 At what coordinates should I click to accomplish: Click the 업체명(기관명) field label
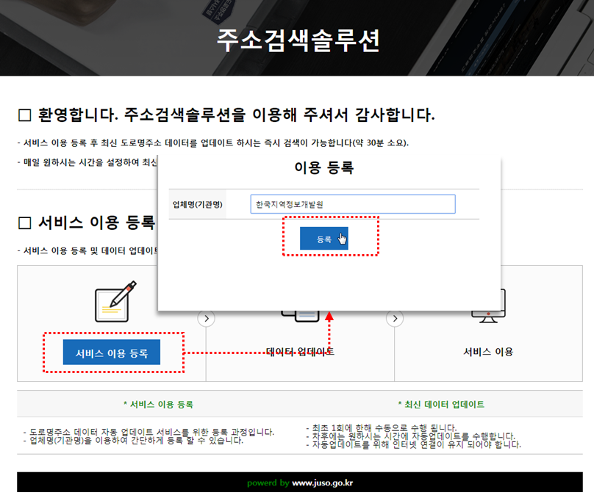[x=197, y=204]
